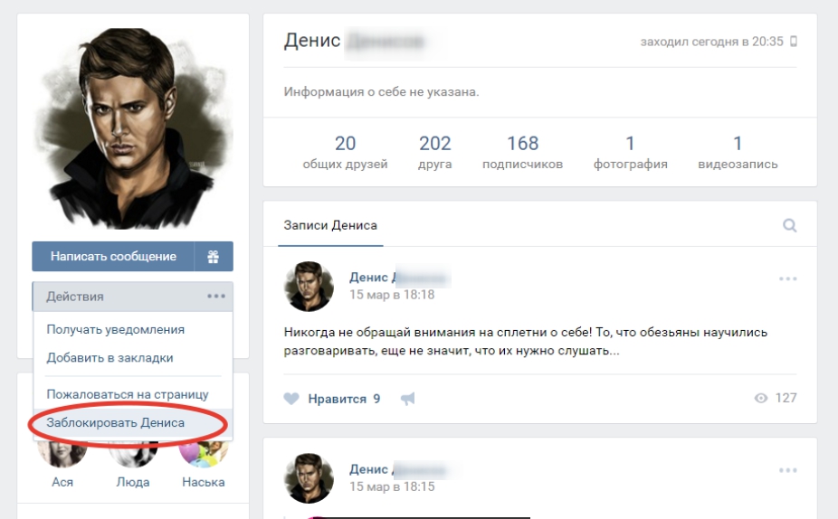The image size is (838, 519).
Task: Open three-dots menu on second post
Action: (787, 470)
